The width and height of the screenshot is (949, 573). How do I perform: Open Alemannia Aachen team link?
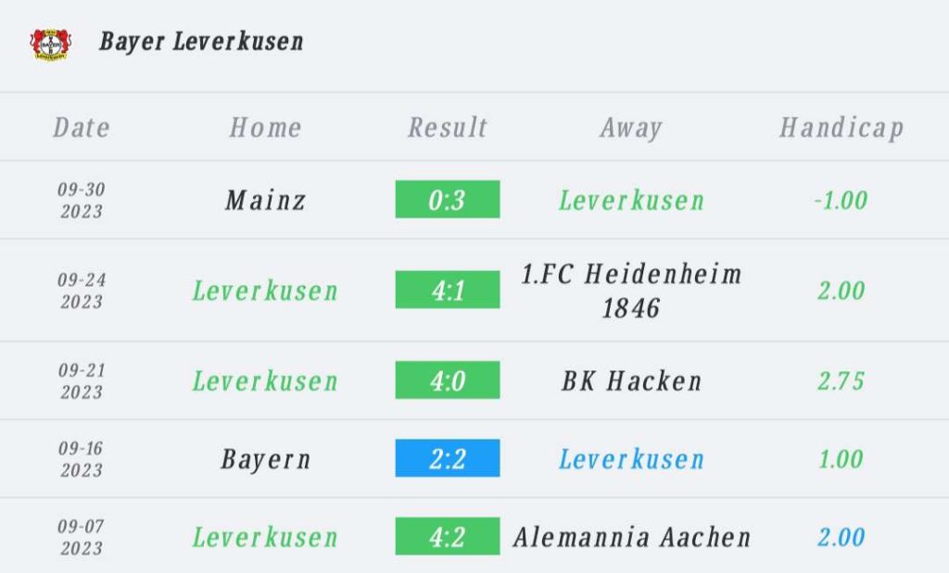(632, 537)
